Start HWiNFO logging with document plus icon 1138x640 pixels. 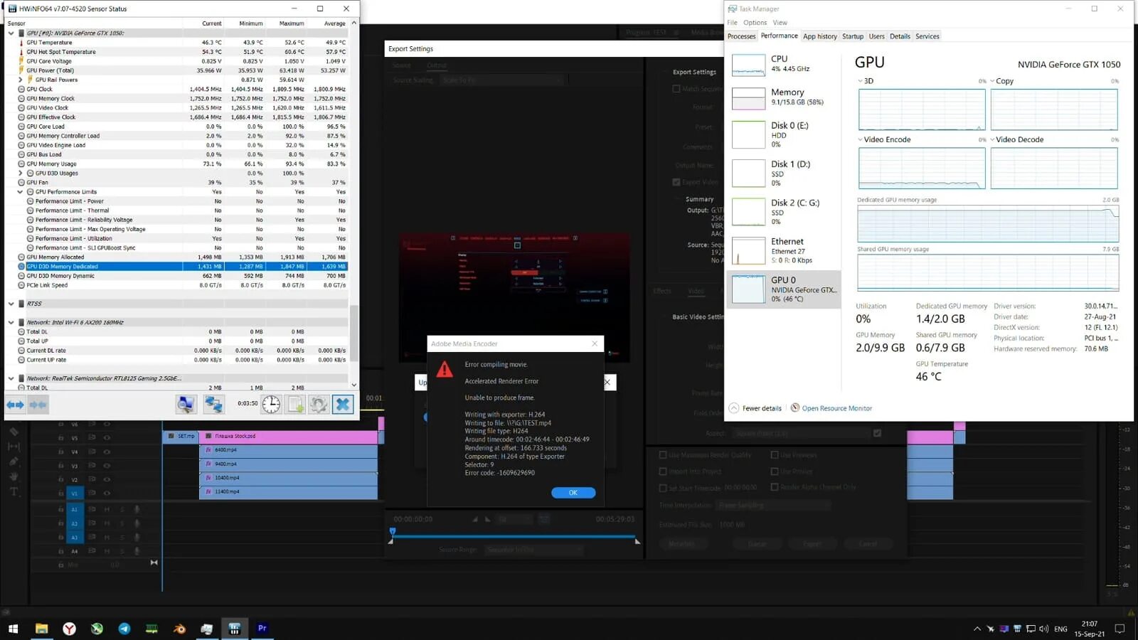coord(295,405)
